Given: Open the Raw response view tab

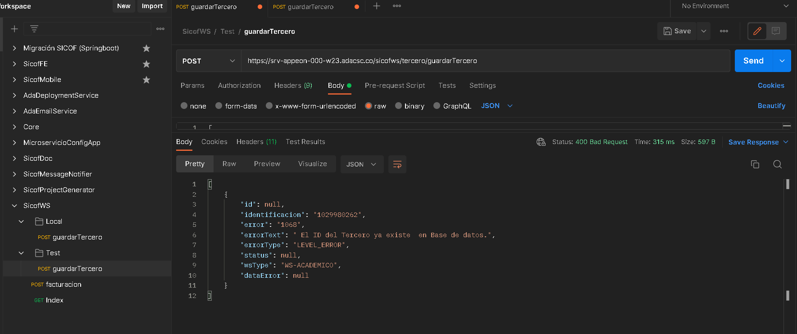Looking at the screenshot, I should [x=229, y=164].
